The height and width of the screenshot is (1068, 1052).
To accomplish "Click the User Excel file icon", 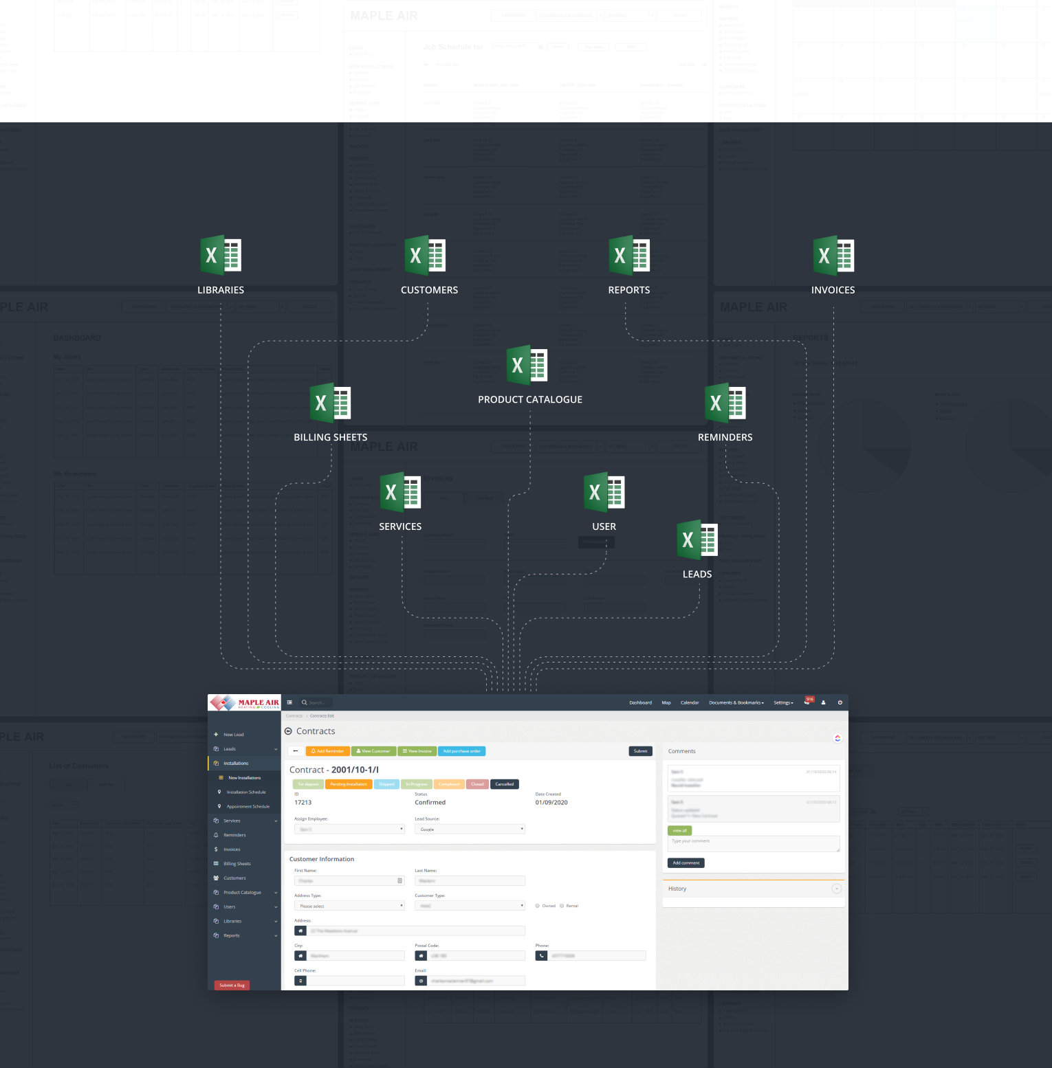I will (x=604, y=492).
